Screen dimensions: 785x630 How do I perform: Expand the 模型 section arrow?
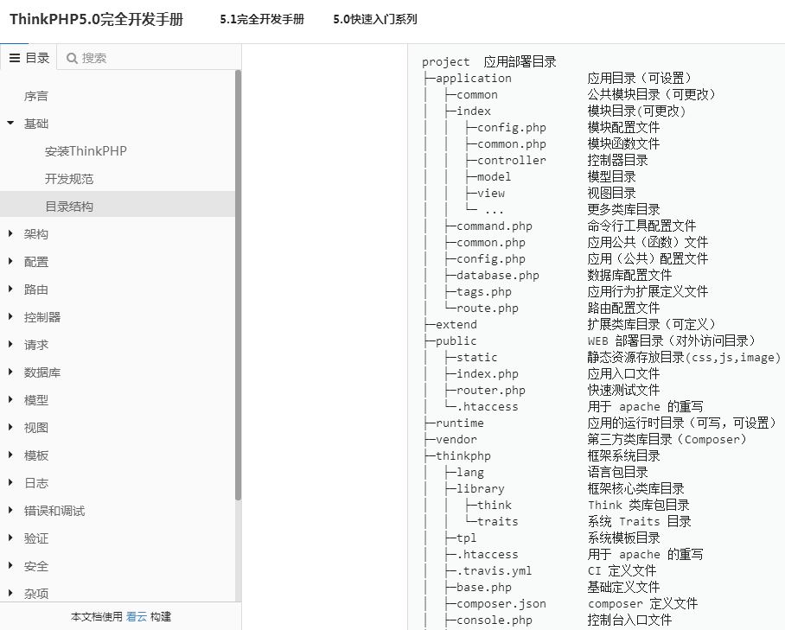10,399
